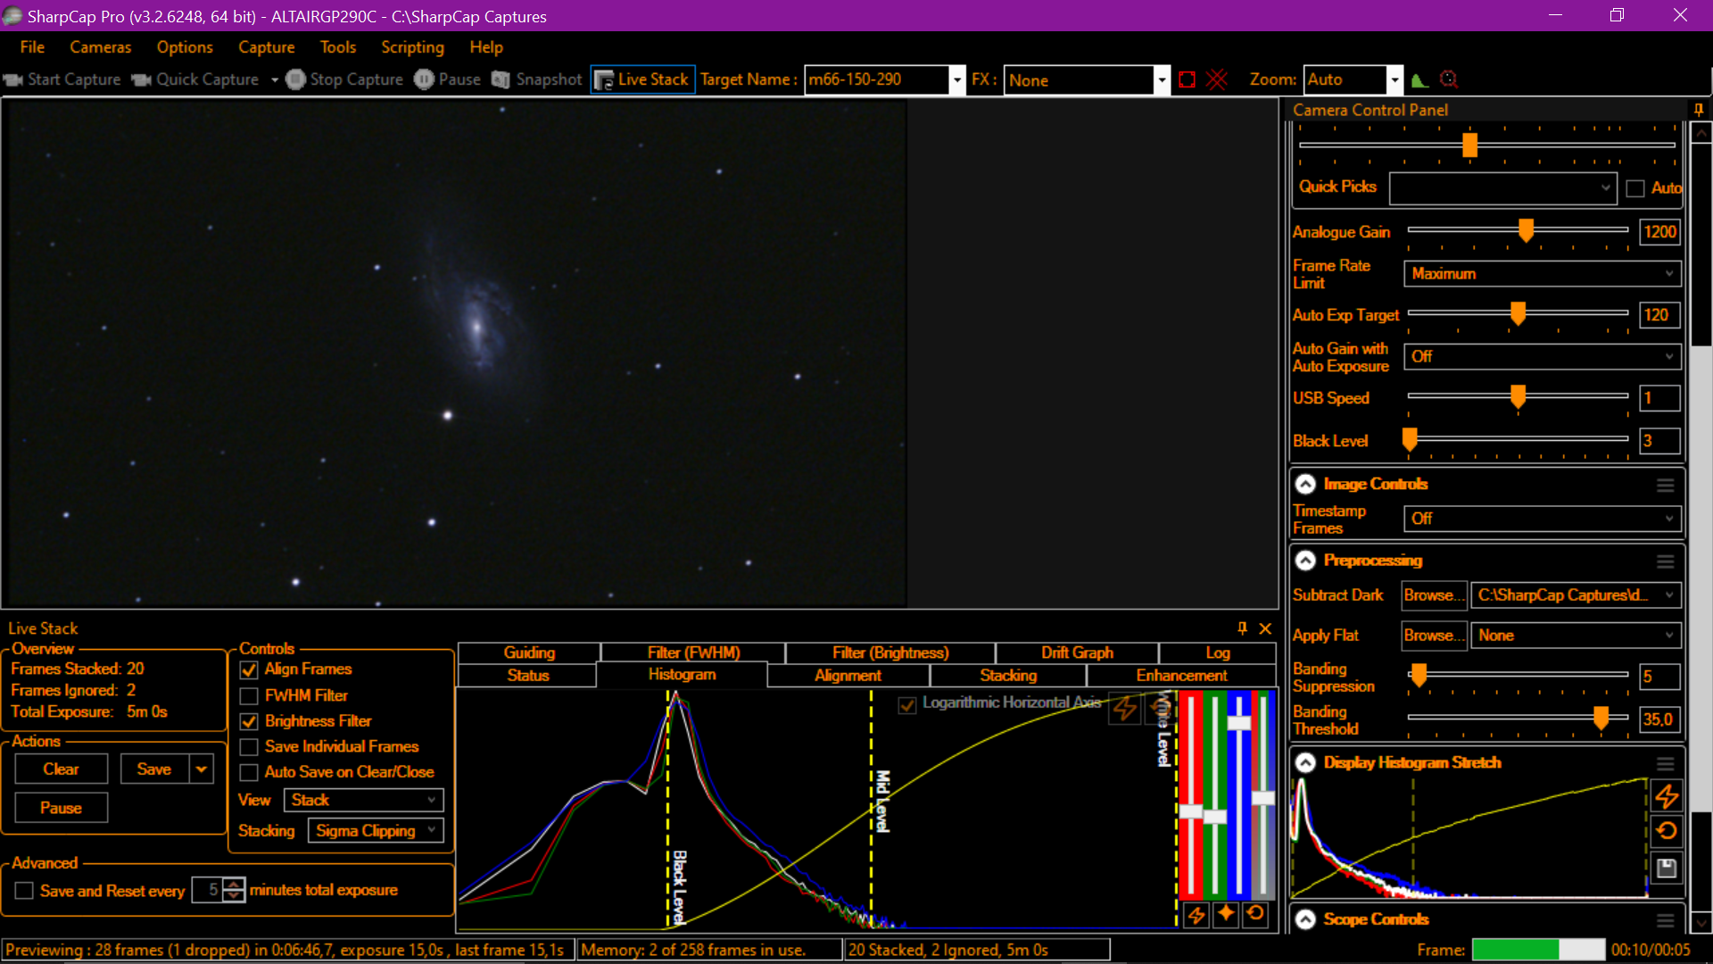Open the Target Name dropdown
This screenshot has height=964, width=1713.
click(x=957, y=80)
